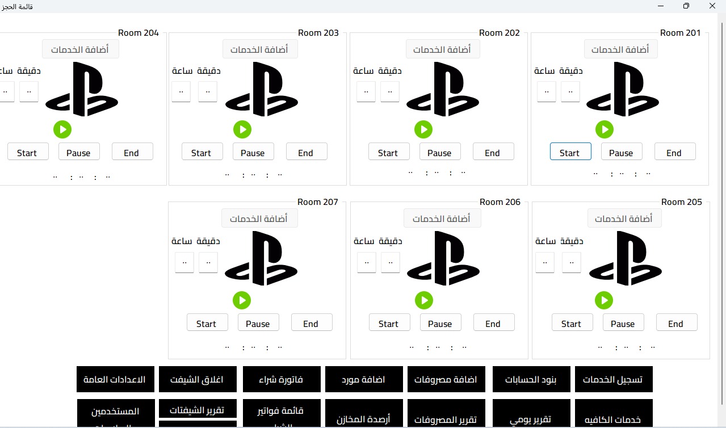Image resolution: width=726 pixels, height=428 pixels.
Task: Click the PlayStation logo in Room 204
Action: click(x=82, y=89)
